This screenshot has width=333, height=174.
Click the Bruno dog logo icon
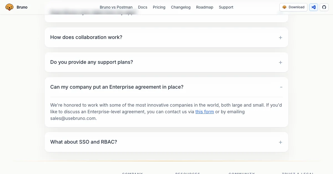(x=9, y=7)
